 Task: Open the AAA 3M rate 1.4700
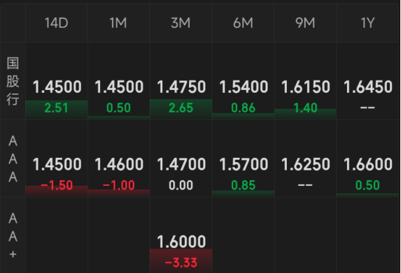[181, 164]
